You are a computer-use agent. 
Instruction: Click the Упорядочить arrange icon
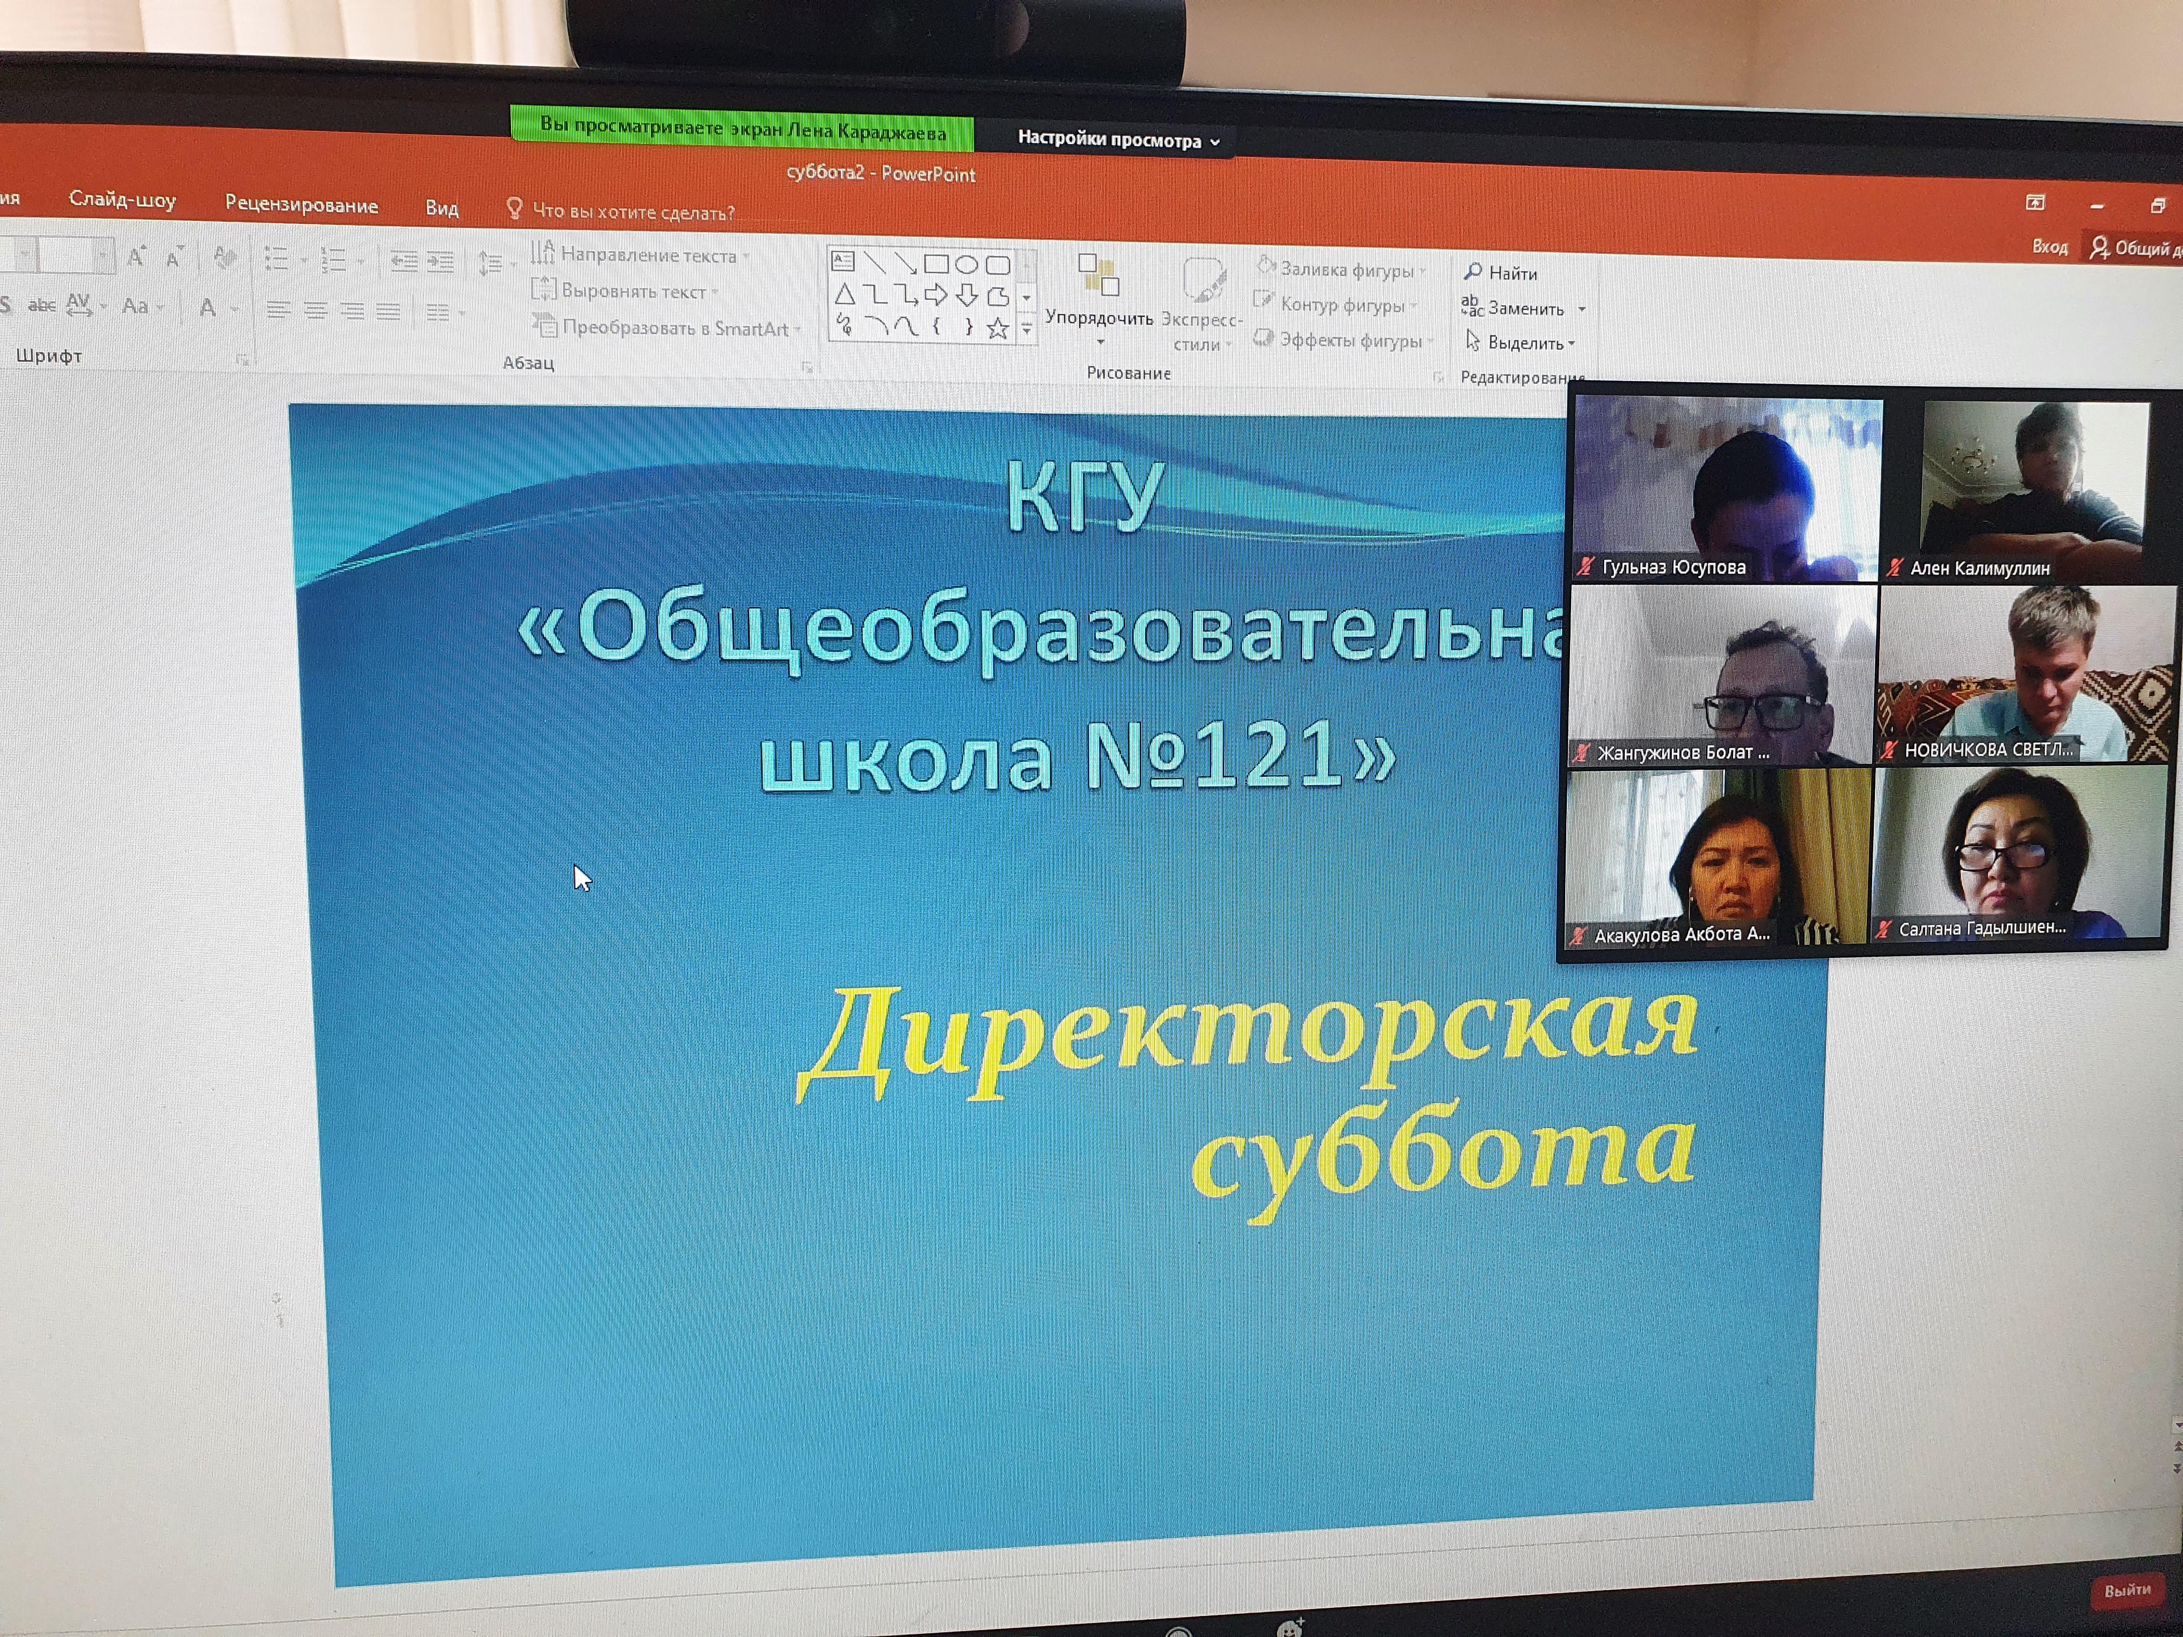tap(1099, 276)
